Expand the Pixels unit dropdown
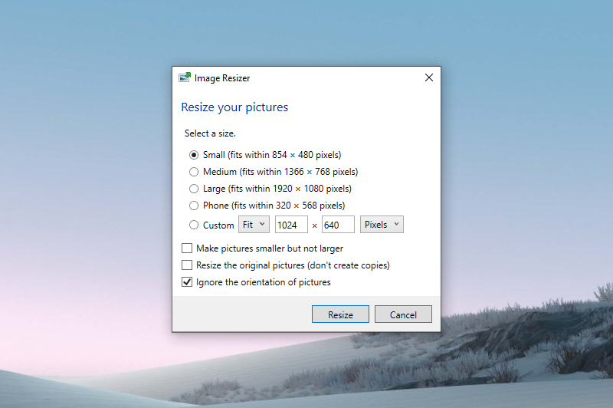 point(382,225)
